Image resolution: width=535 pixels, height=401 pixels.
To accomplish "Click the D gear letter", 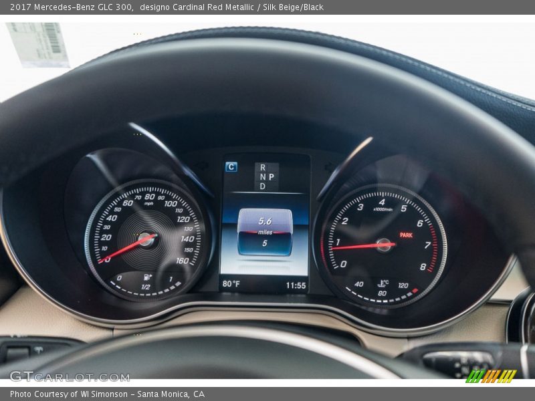I will [262, 186].
